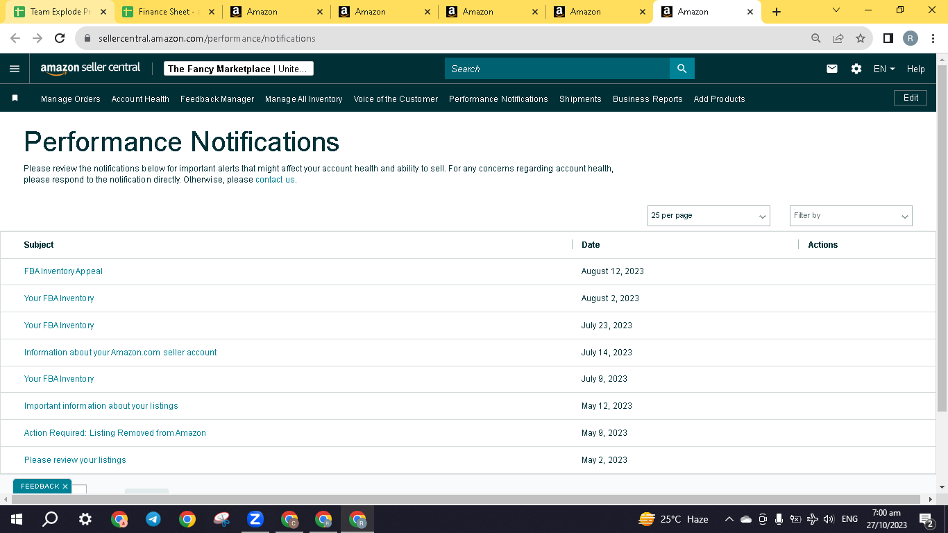Close the Team Explode tab
This screenshot has height=533, width=948.
[103, 12]
